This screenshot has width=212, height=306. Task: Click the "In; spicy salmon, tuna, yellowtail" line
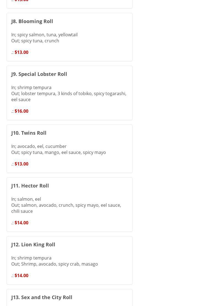[44, 35]
